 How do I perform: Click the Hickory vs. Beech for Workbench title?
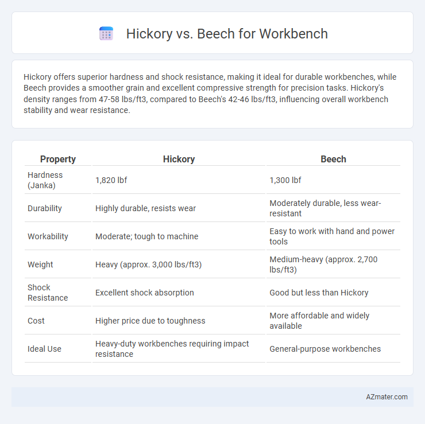coord(227,34)
